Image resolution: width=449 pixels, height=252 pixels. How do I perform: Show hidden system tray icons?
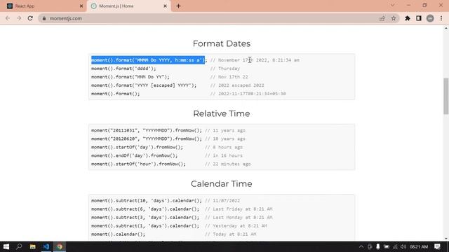(x=361, y=246)
